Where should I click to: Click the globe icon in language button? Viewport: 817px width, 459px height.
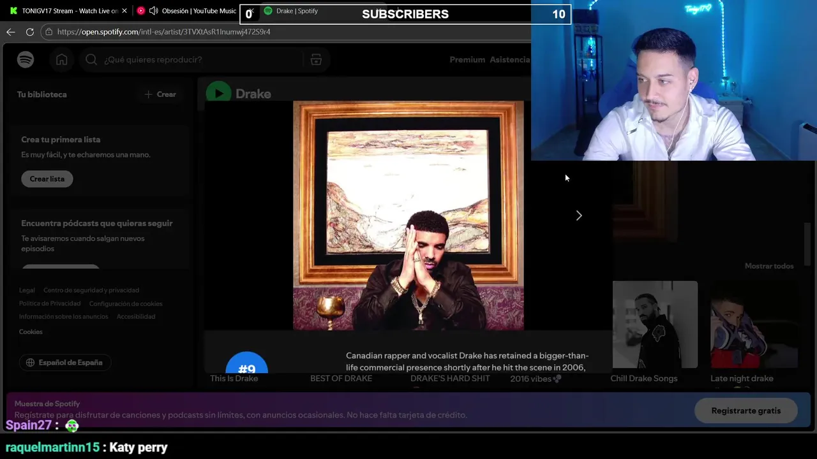point(30,363)
